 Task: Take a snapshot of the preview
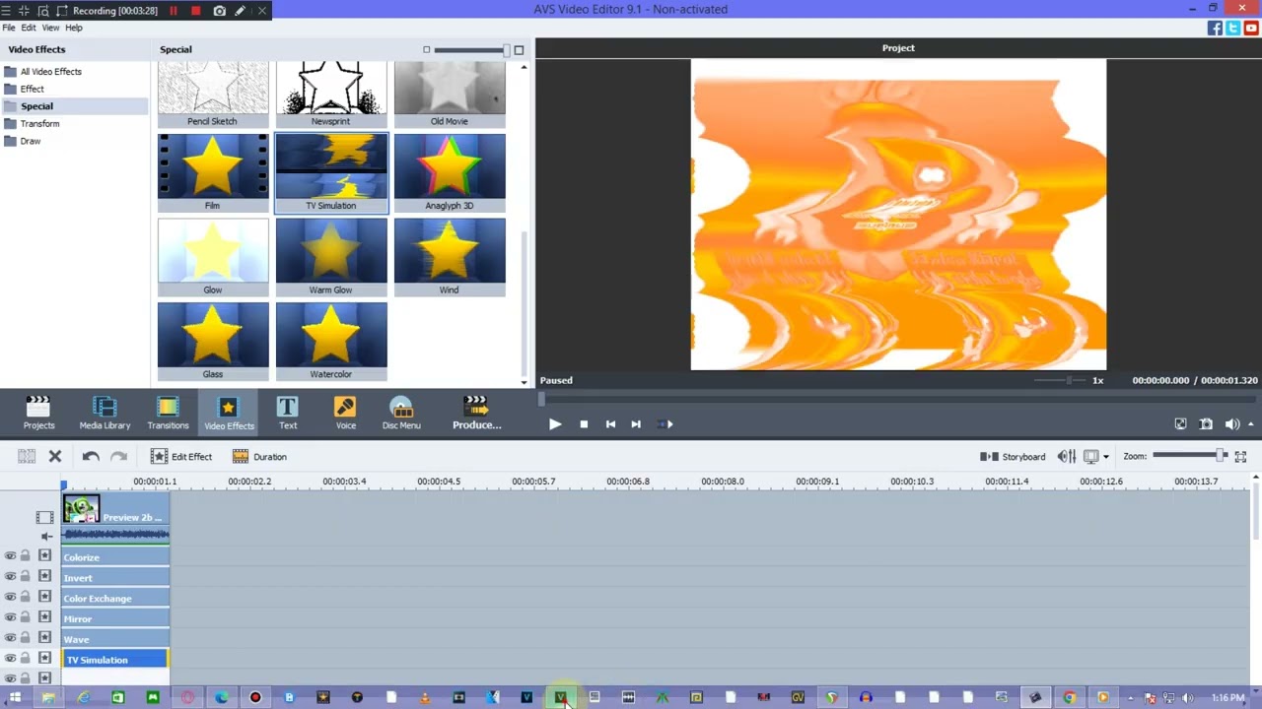point(1206,424)
